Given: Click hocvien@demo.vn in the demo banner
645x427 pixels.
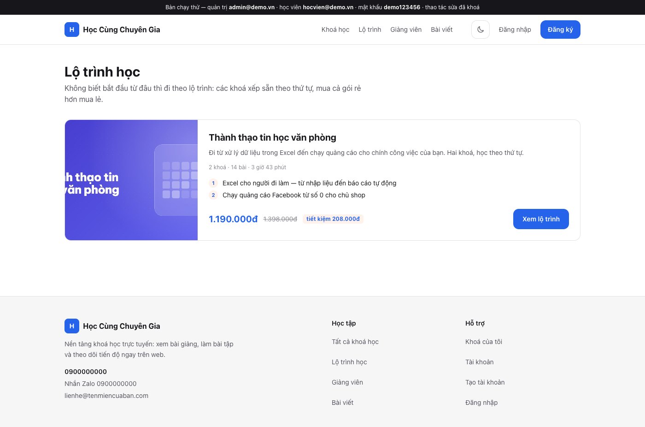Looking at the screenshot, I should (328, 7).
